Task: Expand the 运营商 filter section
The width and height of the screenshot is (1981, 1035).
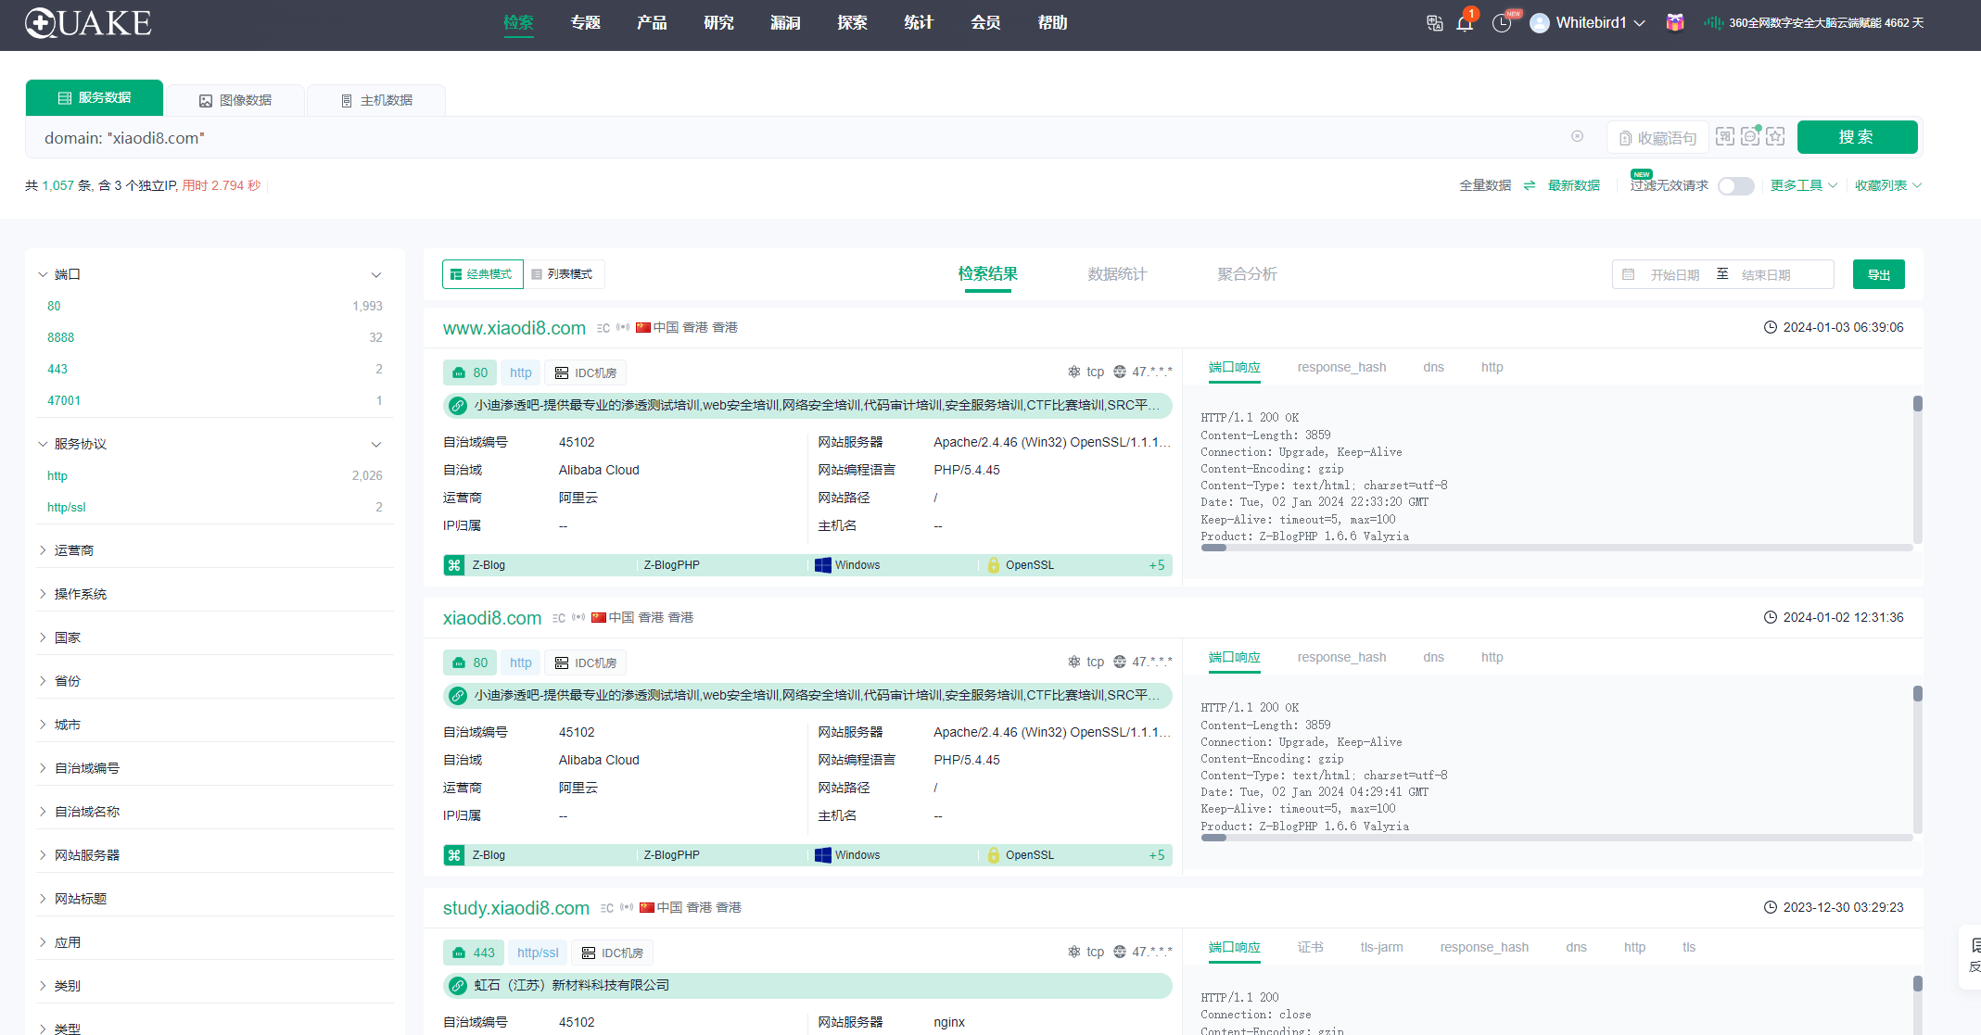Action: (74, 550)
